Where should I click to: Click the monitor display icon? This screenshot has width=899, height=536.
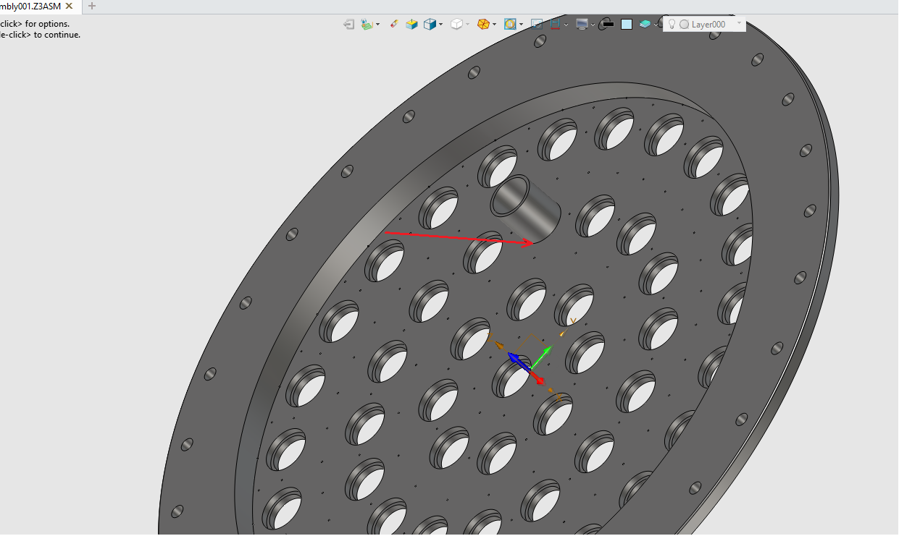tap(582, 24)
